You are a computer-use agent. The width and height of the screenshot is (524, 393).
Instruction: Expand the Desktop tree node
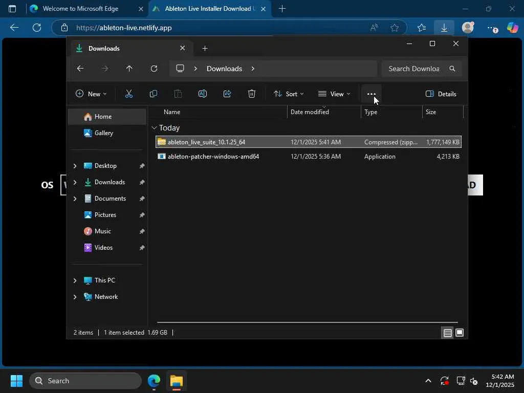coord(75,166)
